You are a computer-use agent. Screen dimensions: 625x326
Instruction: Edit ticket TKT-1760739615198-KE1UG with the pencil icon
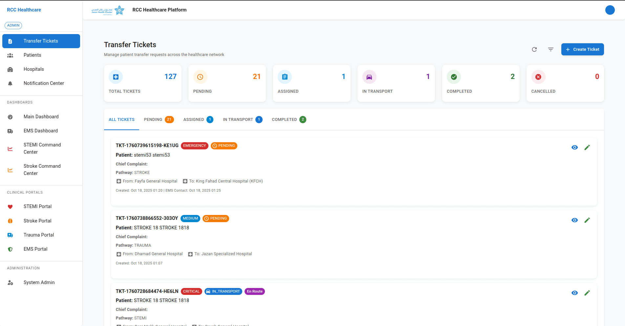pyautogui.click(x=587, y=147)
